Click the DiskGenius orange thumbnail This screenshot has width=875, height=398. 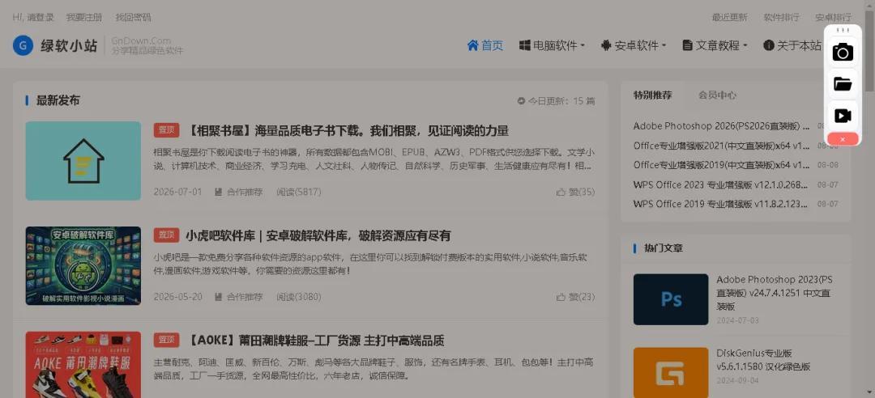click(671, 372)
